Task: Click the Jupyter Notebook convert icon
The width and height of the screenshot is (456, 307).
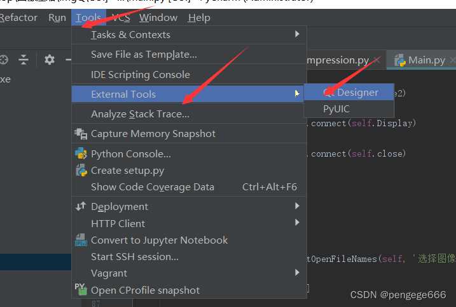Action: [81, 240]
